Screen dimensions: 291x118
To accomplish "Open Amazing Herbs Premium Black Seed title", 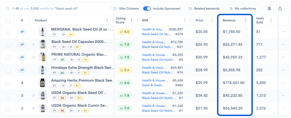I will pyautogui.click(x=82, y=80).
